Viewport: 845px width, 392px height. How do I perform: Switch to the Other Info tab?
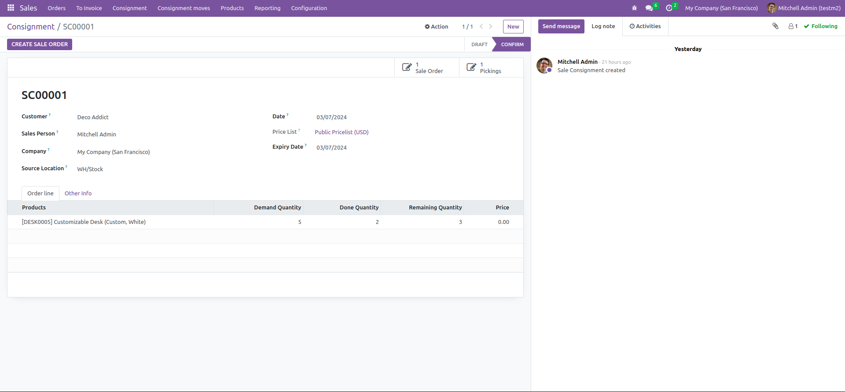click(78, 193)
